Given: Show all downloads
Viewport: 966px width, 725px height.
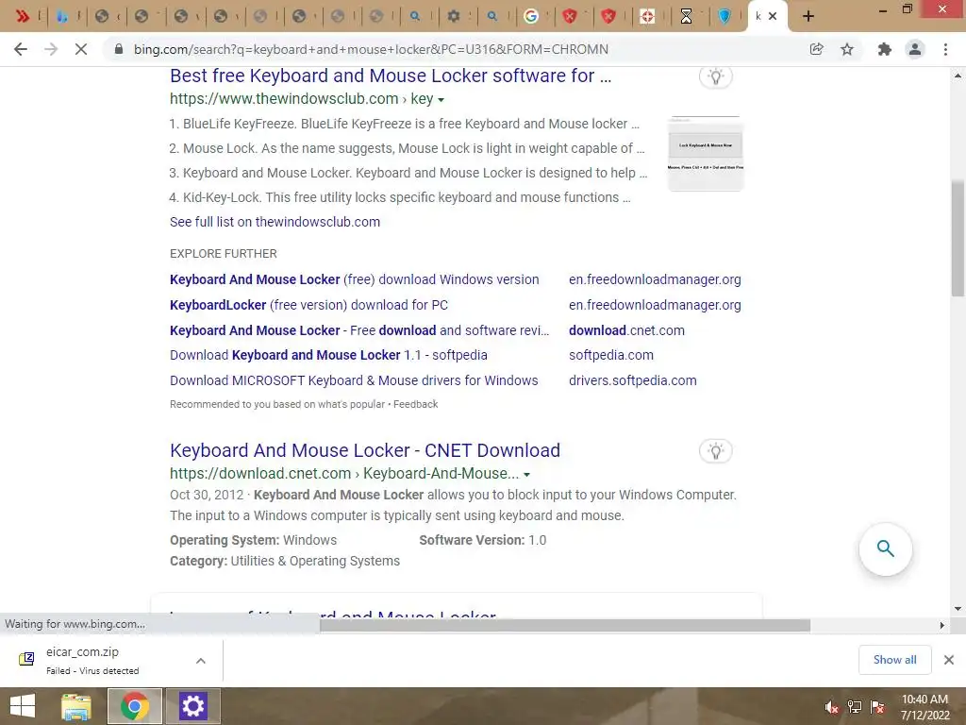Looking at the screenshot, I should [x=894, y=660].
